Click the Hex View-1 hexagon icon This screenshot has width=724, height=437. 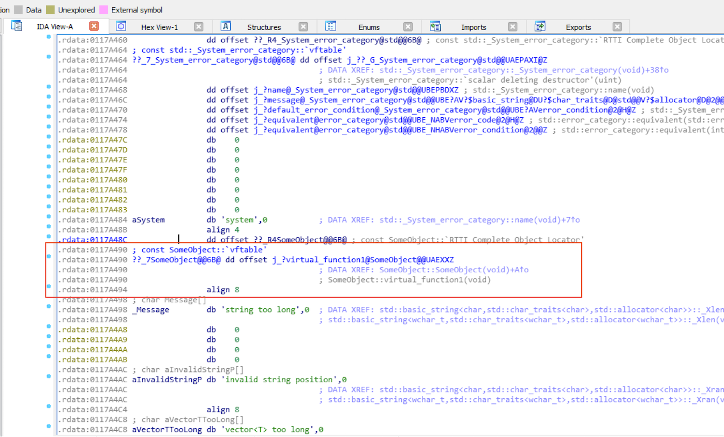[x=121, y=26]
